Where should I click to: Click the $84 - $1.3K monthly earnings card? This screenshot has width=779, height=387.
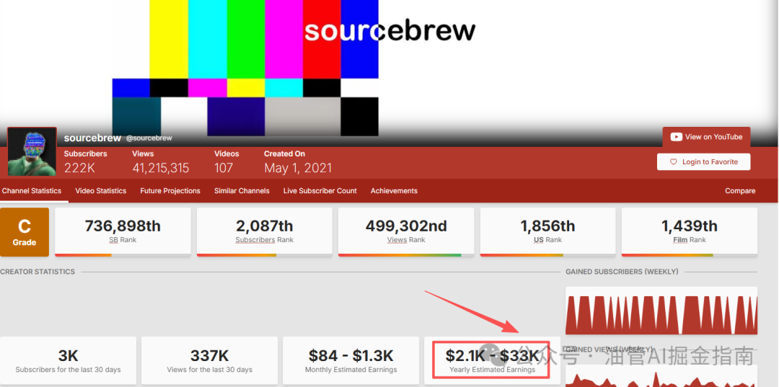[x=351, y=361]
